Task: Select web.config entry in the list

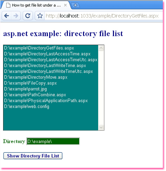Action: (x=51, y=107)
